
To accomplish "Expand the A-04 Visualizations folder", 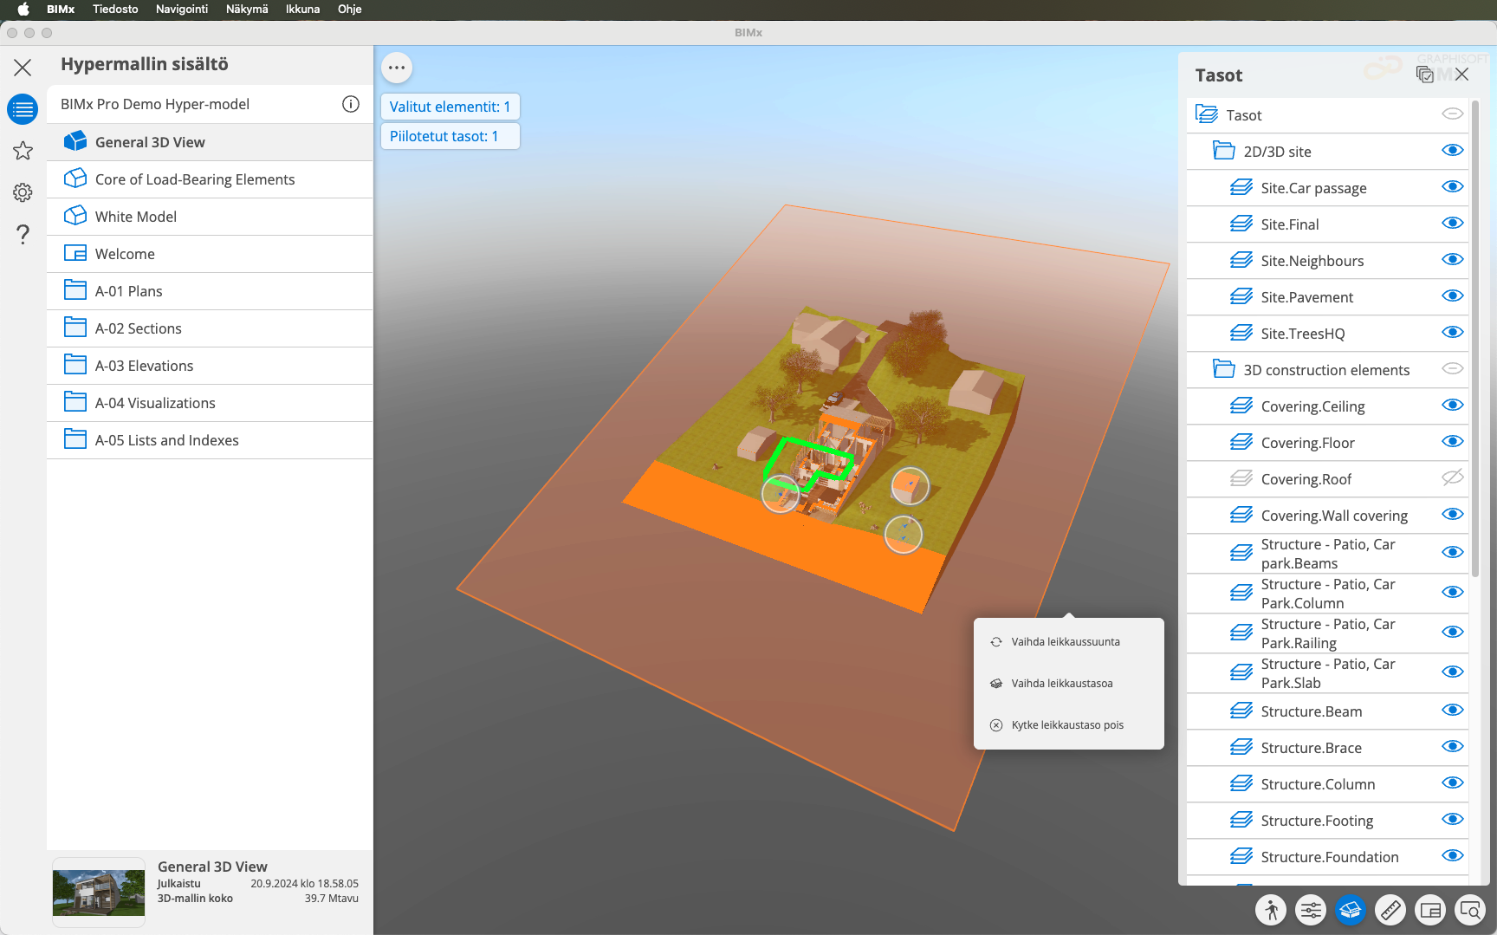I will [210, 403].
